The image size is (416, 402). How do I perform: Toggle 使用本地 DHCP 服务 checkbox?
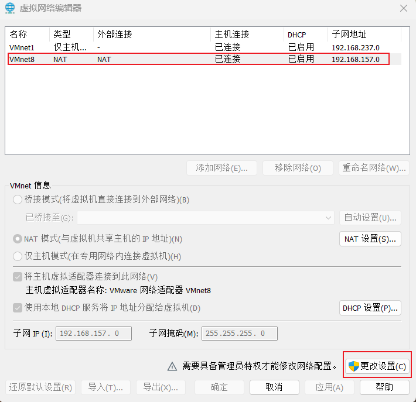tap(18, 308)
